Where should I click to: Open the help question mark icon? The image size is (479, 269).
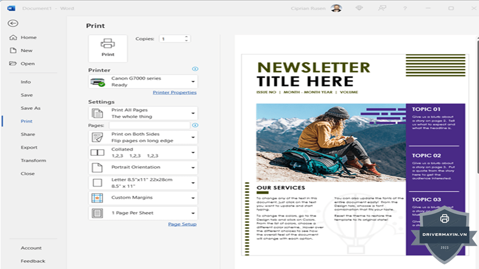pyautogui.click(x=405, y=8)
